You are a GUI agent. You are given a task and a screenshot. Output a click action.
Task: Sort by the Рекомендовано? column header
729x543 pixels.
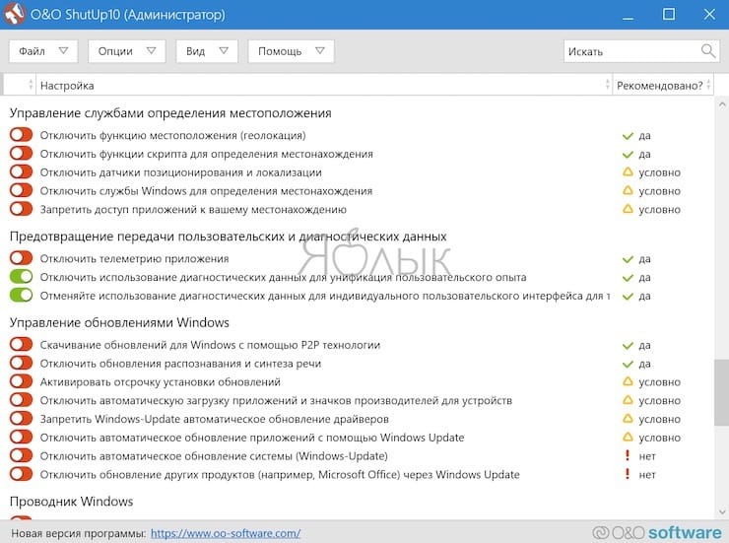[x=663, y=85]
